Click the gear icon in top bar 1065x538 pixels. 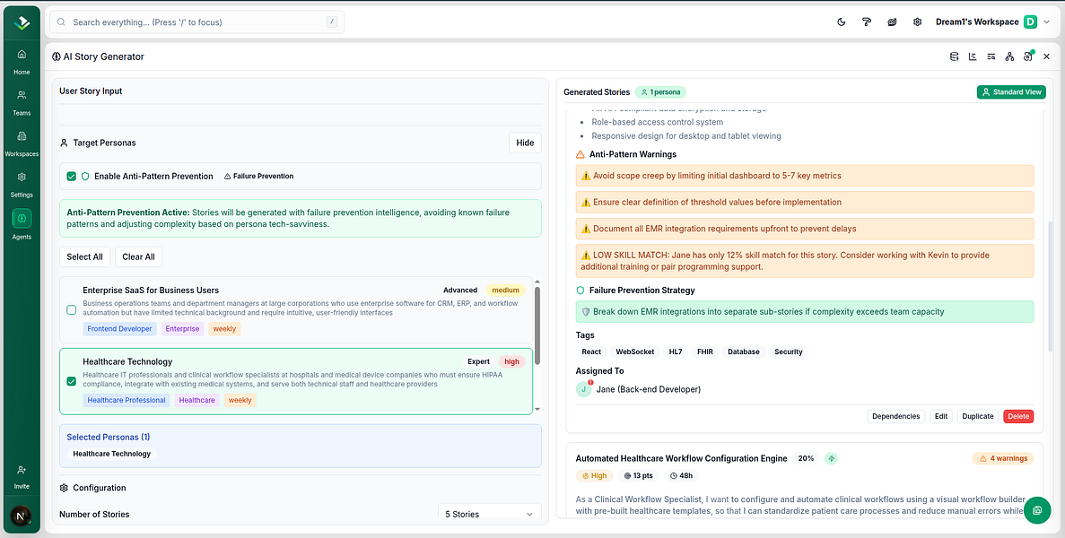[x=917, y=22]
